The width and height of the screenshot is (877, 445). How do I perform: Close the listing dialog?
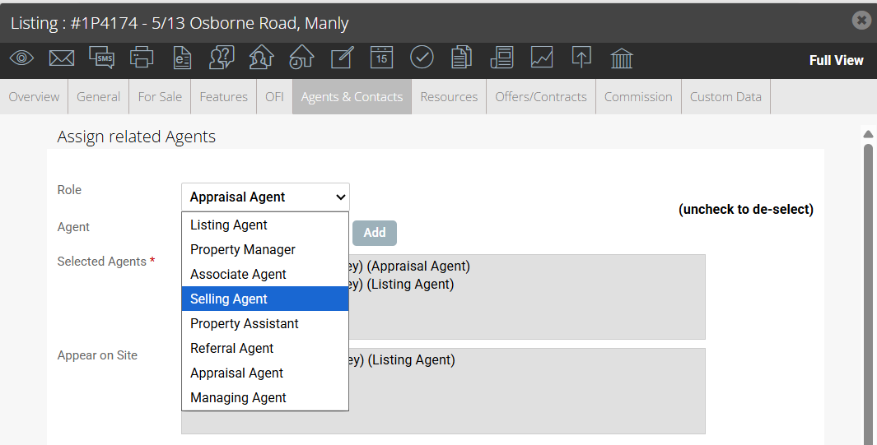coord(861,20)
